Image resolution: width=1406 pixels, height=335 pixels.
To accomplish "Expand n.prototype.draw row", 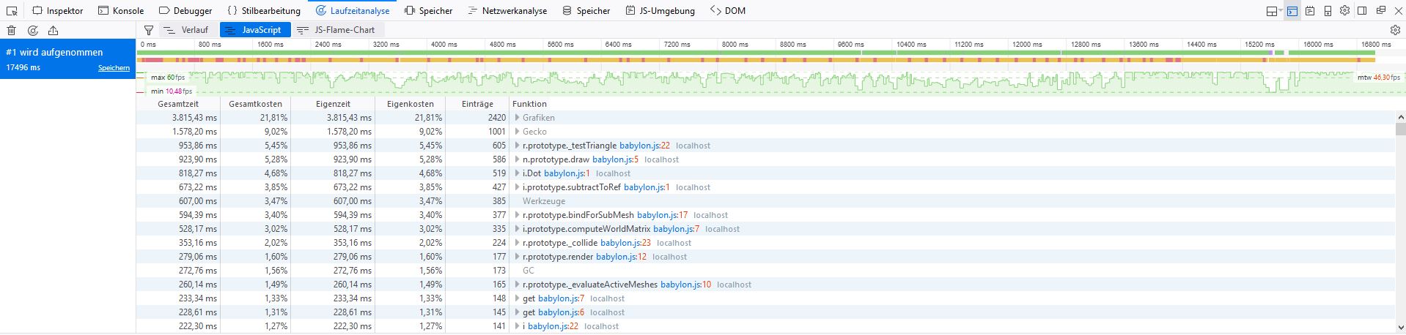I will 517,159.
